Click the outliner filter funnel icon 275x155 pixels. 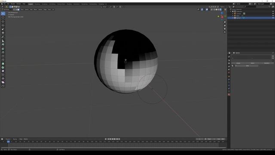pyautogui.click(x=269, y=7)
